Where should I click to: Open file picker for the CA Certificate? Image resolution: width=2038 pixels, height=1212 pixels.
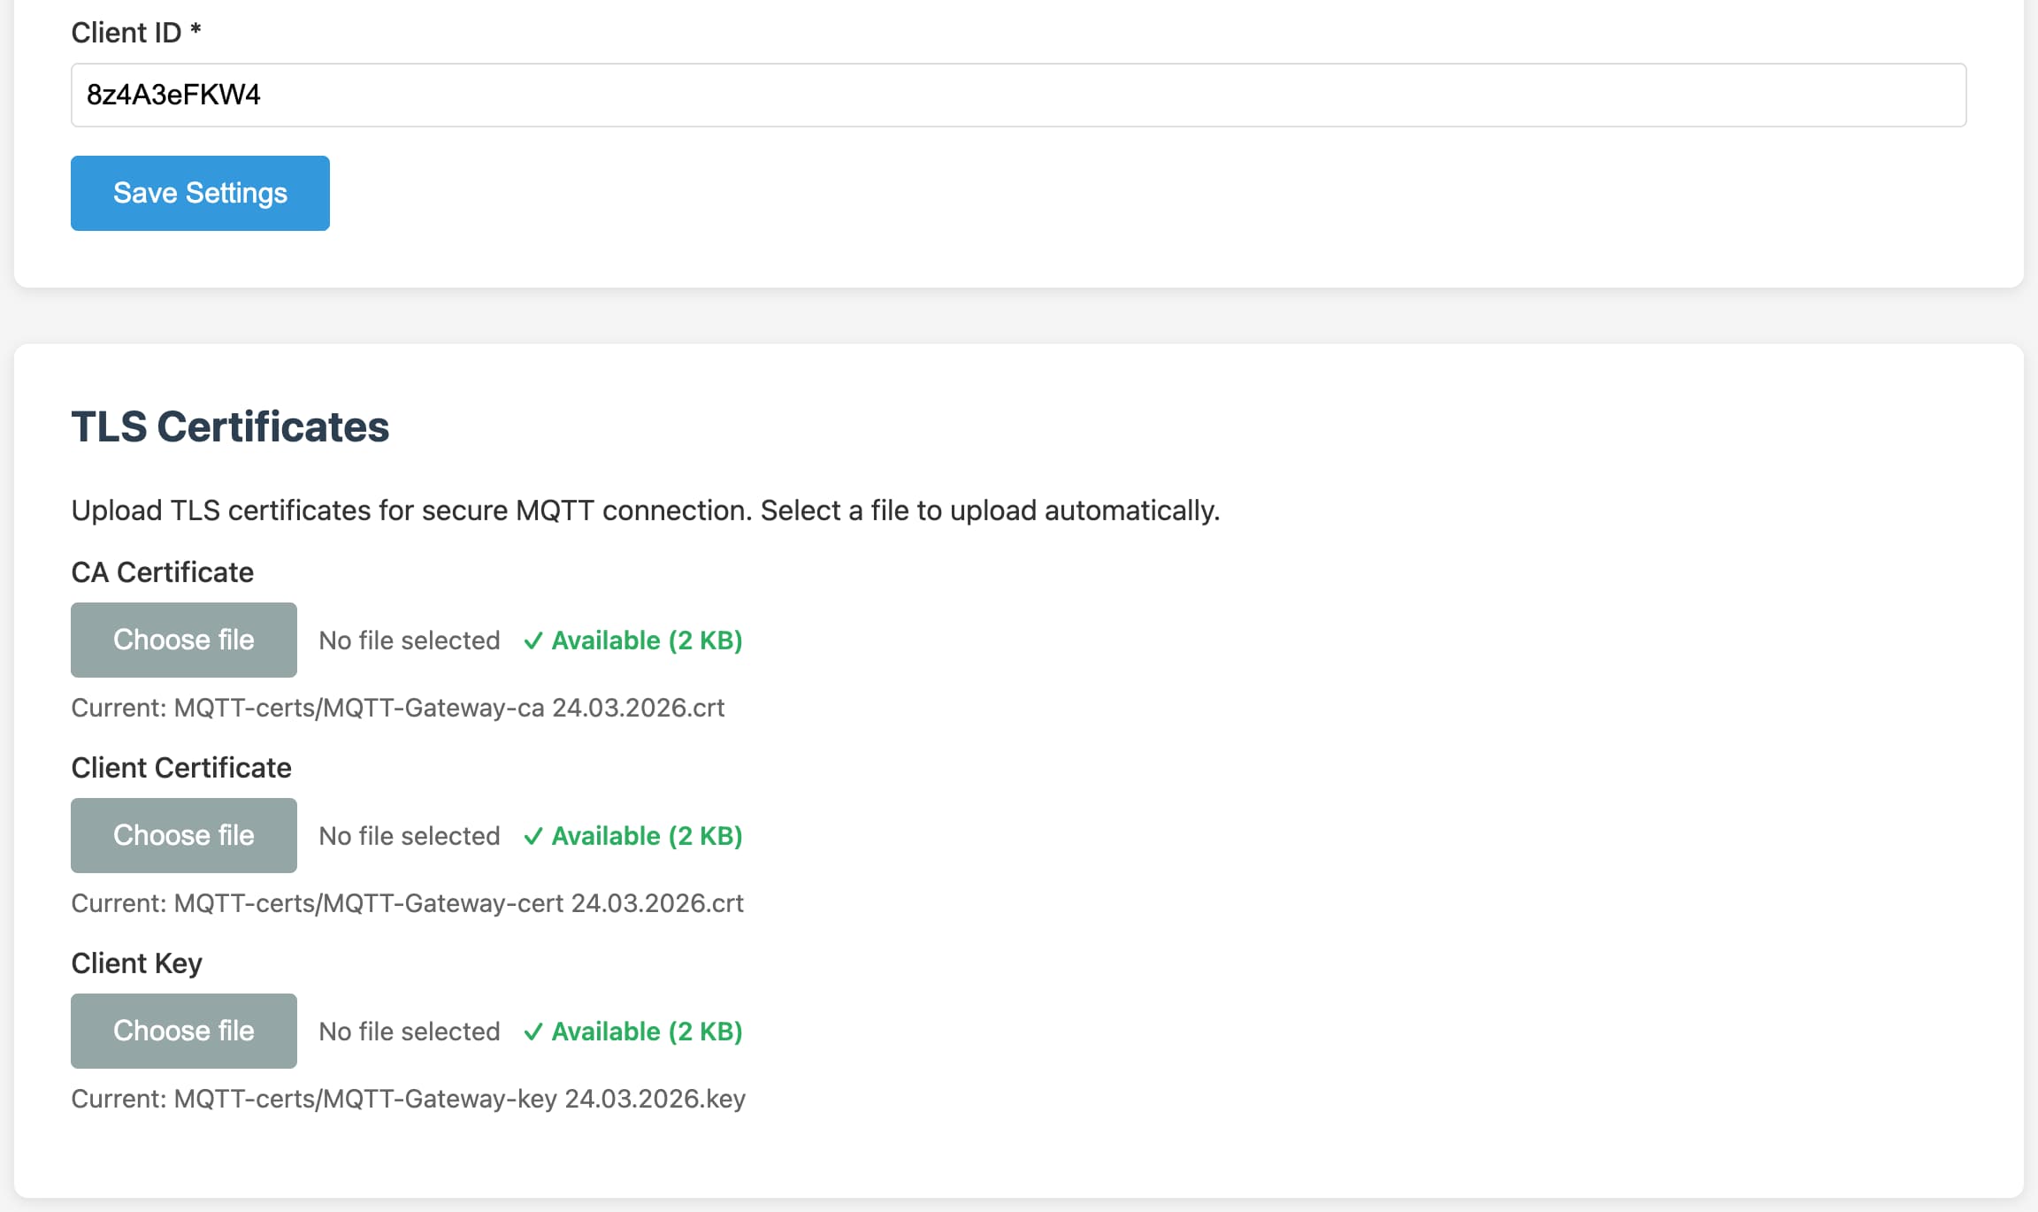coord(183,640)
